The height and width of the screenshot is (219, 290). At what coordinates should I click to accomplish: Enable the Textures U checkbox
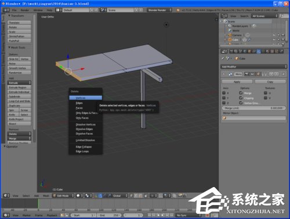(x=266, y=93)
